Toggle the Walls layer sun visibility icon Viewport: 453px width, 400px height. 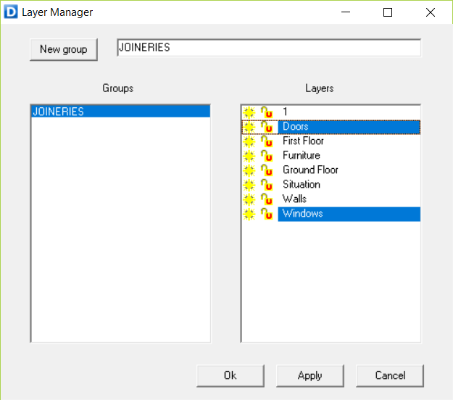(x=249, y=199)
